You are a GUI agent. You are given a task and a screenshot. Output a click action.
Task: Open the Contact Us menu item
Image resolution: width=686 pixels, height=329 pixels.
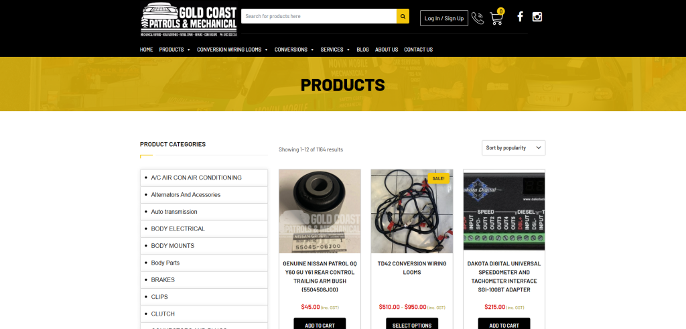point(418,50)
